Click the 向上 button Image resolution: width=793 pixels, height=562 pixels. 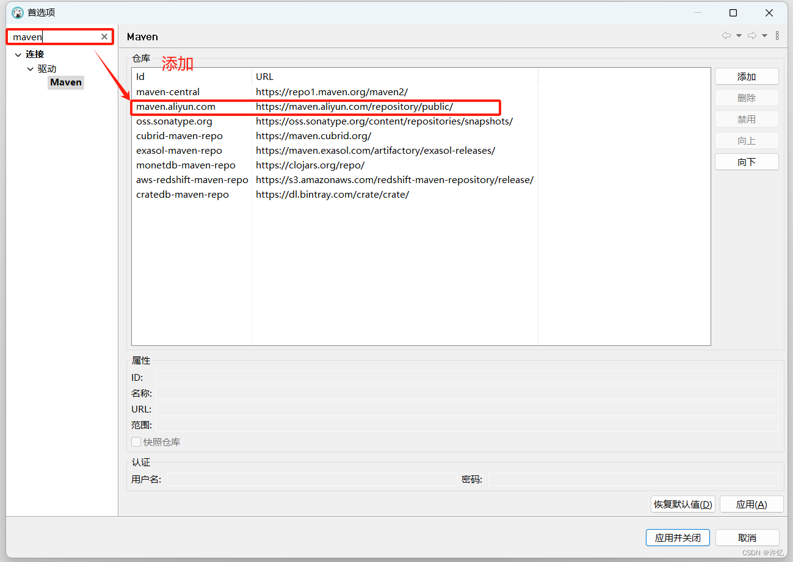click(747, 140)
